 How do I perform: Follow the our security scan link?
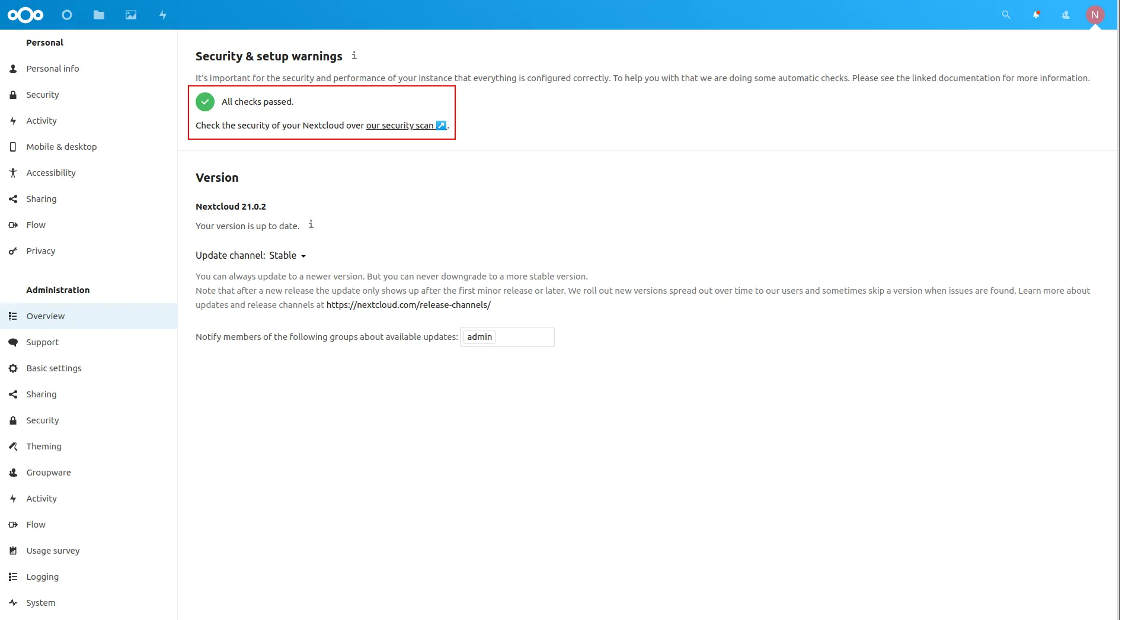[x=406, y=126]
